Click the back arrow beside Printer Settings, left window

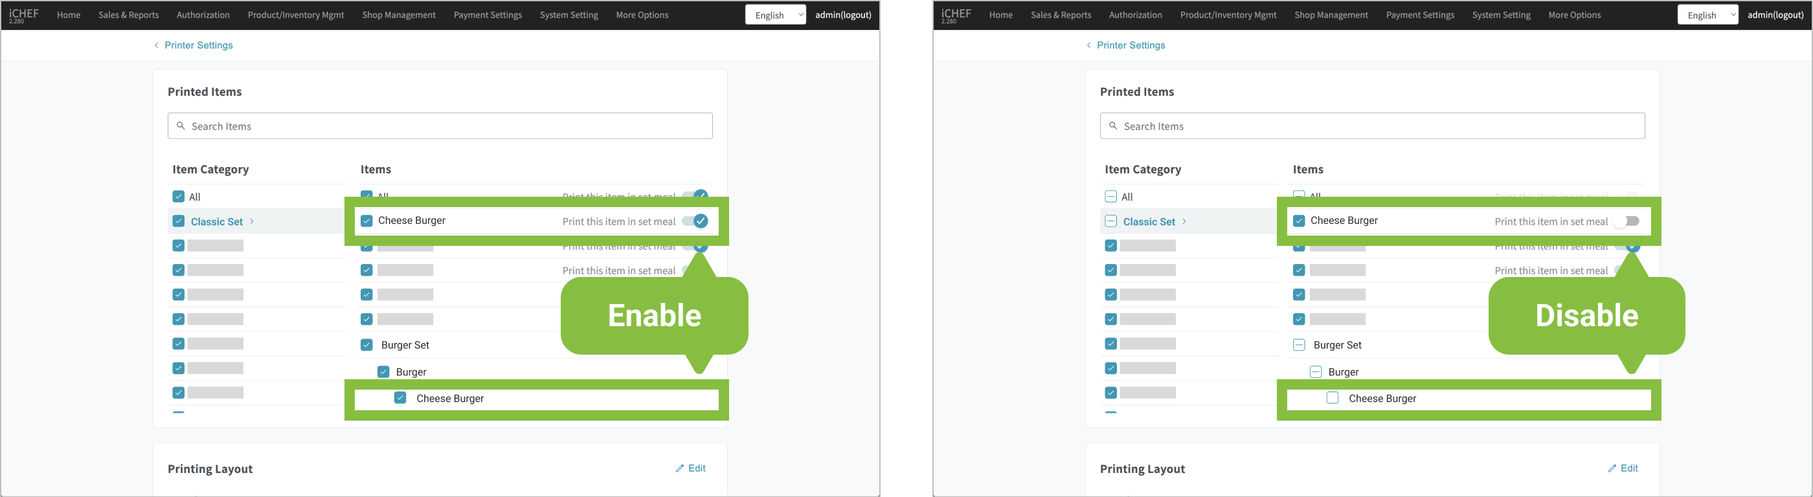pos(156,45)
